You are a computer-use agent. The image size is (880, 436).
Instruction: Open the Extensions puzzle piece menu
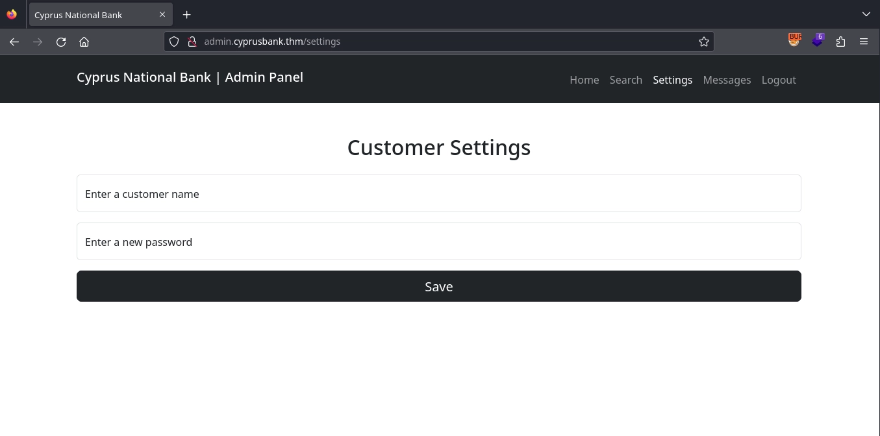pos(840,42)
